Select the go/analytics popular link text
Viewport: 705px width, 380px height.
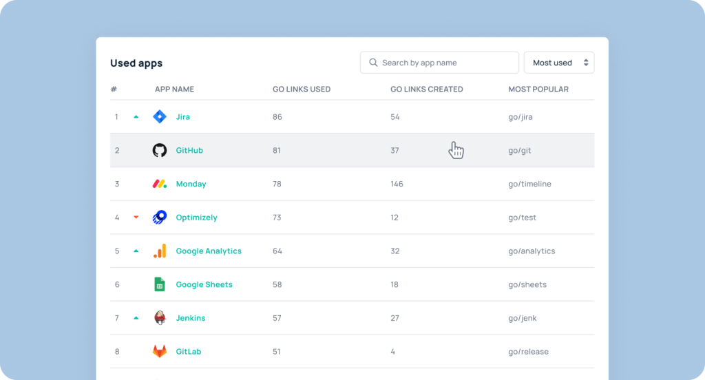point(532,251)
